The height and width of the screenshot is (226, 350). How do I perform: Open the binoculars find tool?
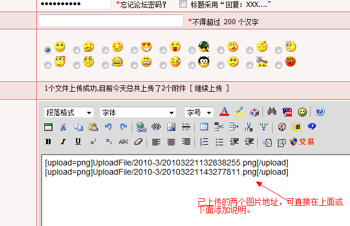272,111
